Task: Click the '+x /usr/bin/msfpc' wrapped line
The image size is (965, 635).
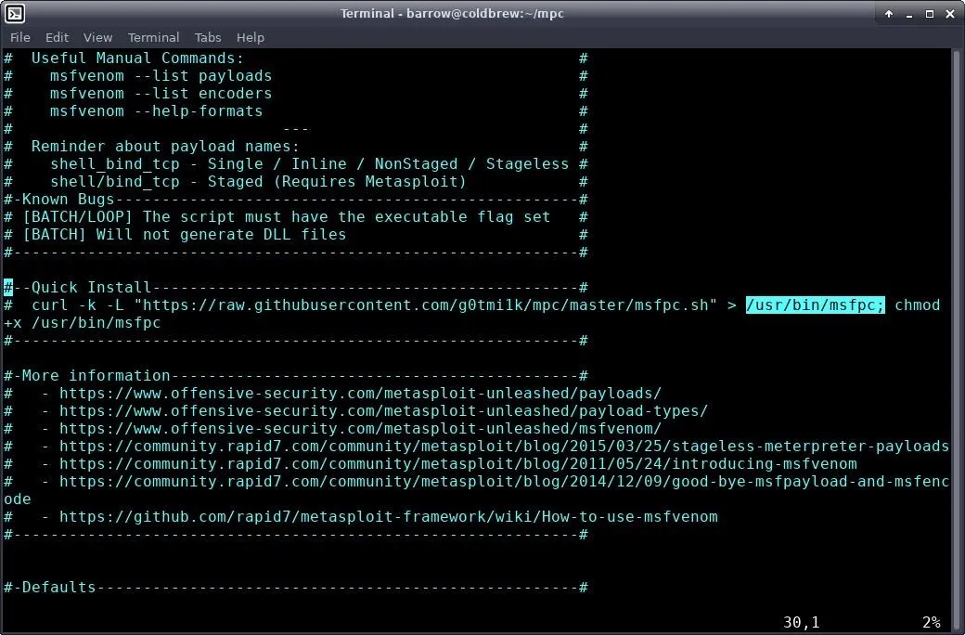Action: point(83,323)
